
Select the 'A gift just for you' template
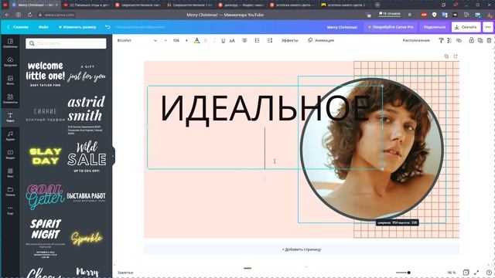click(x=87, y=74)
